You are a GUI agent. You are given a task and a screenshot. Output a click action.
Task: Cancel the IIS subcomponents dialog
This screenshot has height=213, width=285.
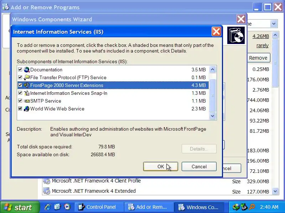pos(199,166)
